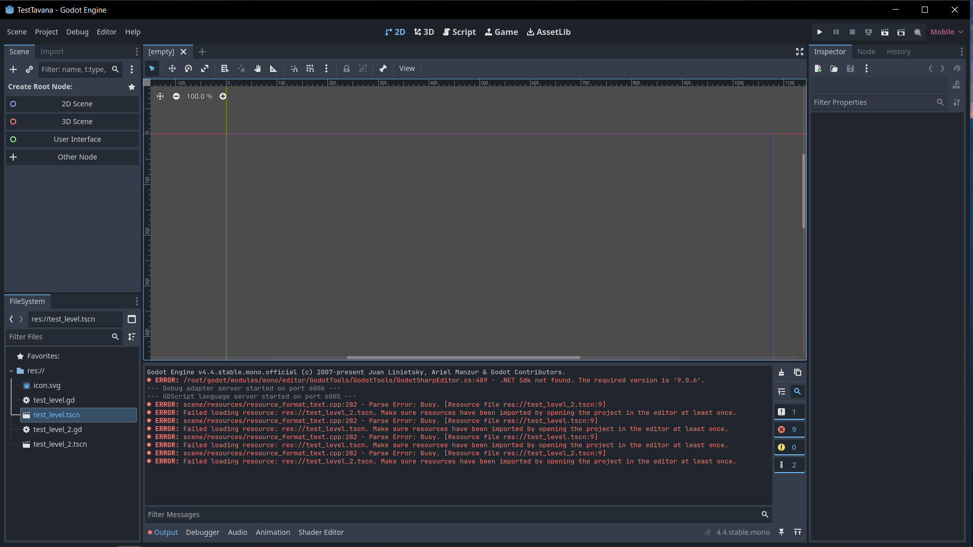Click the list selectable nodes tool
Screen dimensions: 973x547
pos(225,68)
